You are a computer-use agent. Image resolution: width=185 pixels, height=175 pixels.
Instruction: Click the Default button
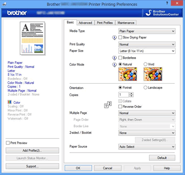[x=162, y=158]
